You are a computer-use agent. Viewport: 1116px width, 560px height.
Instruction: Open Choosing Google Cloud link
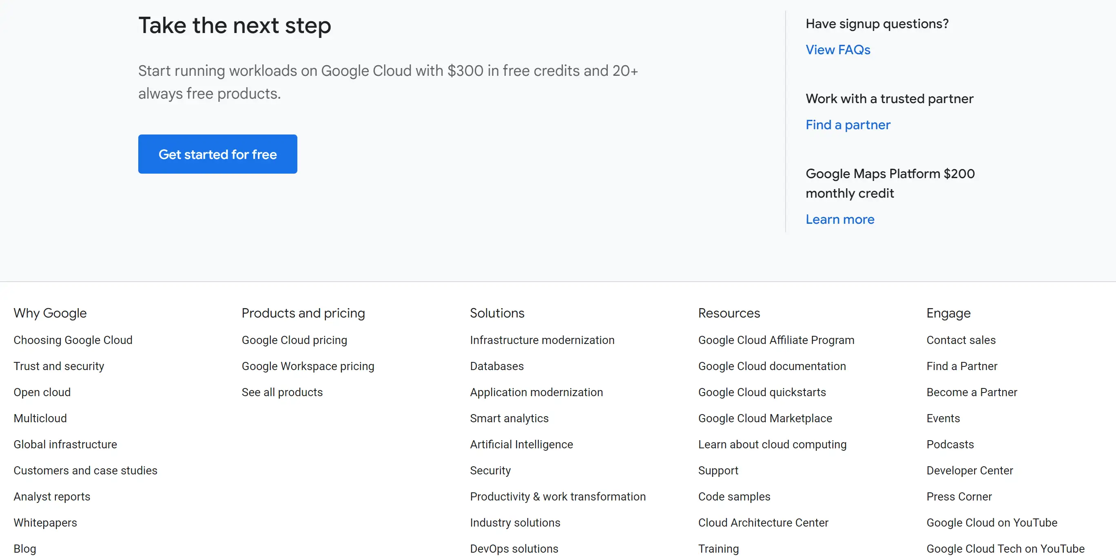coord(73,340)
